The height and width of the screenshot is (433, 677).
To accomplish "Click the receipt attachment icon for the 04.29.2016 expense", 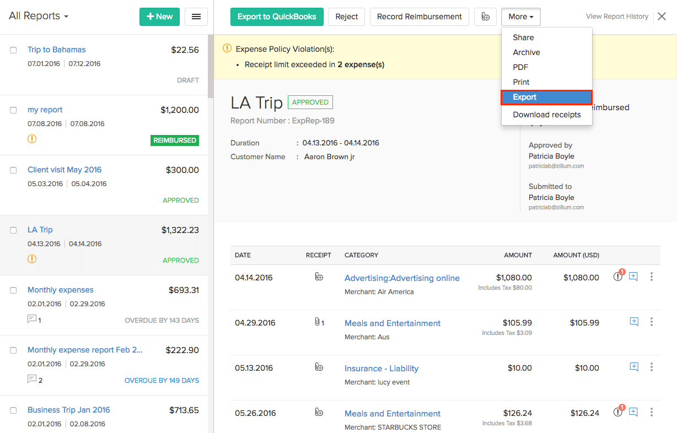I will tap(319, 322).
